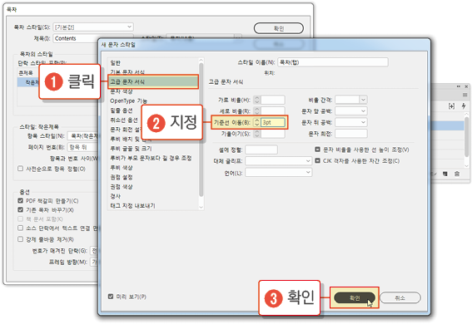
Task: Select highlighted row in styles panel
Action: [x=447, y=125]
